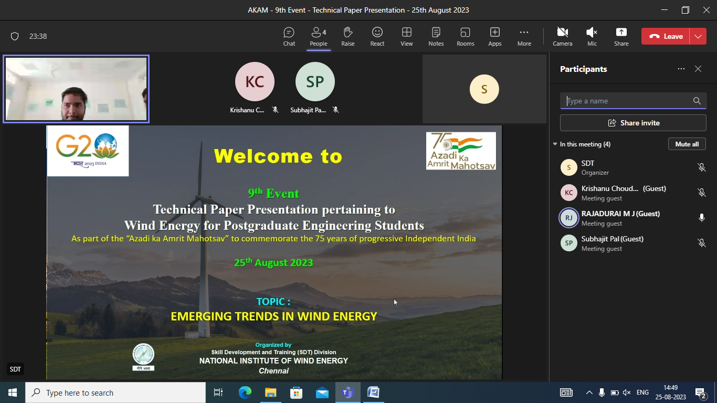
Task: Collapse the 'In this meeting (4)' list
Action: (555, 144)
